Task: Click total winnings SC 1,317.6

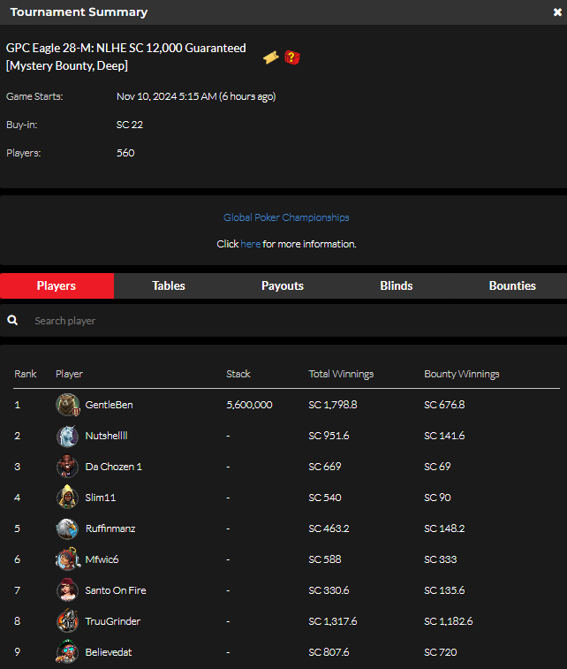Action: click(x=333, y=621)
